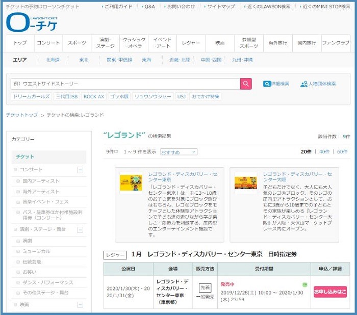357x315 pixels.
Task: Click the ROCK AX keyword tag
Action: coord(94,96)
